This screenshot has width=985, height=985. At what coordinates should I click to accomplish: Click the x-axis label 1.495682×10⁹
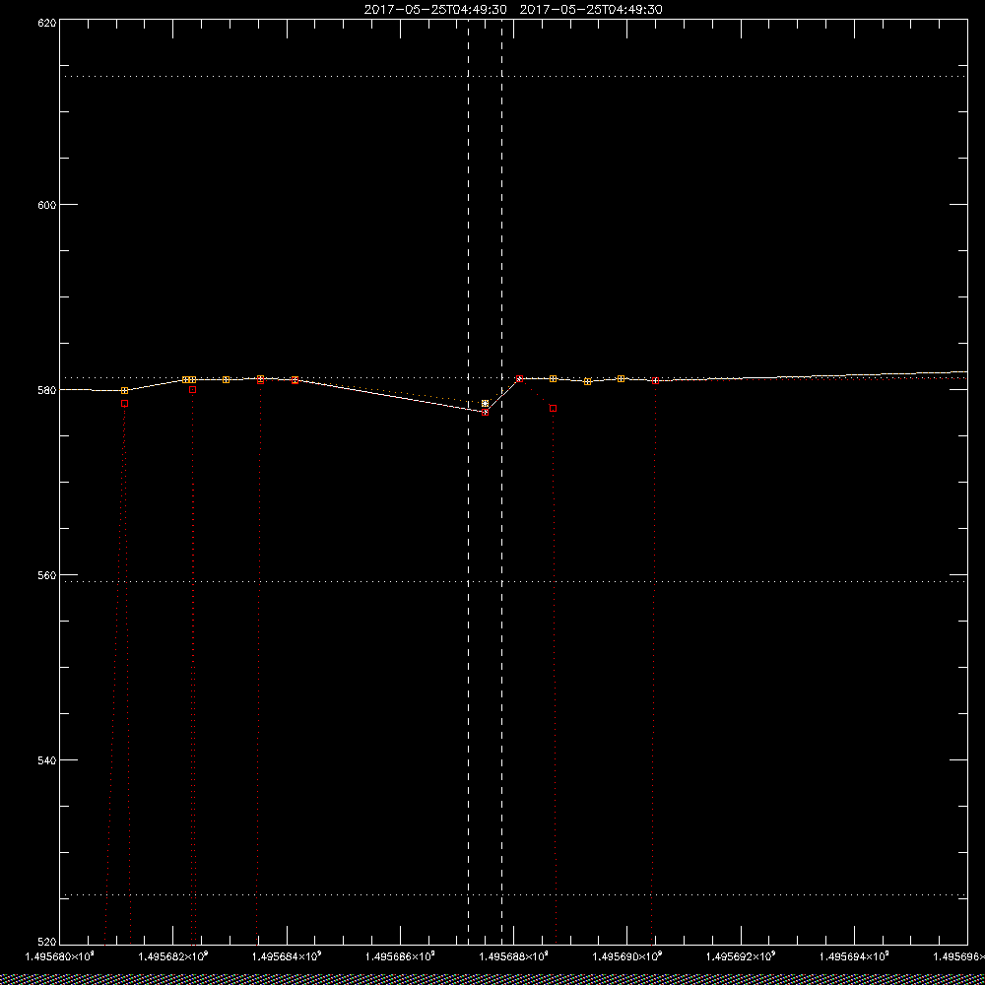pyautogui.click(x=172, y=956)
